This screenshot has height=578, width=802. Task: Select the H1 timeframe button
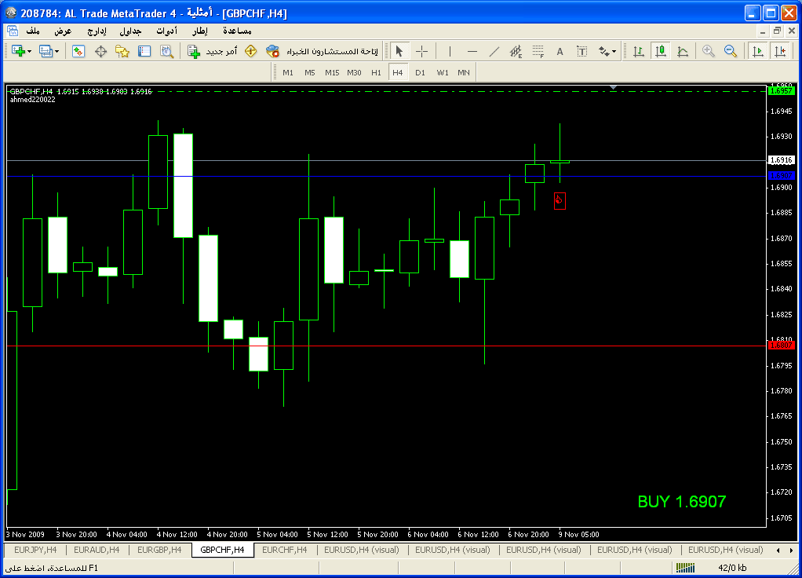(376, 73)
